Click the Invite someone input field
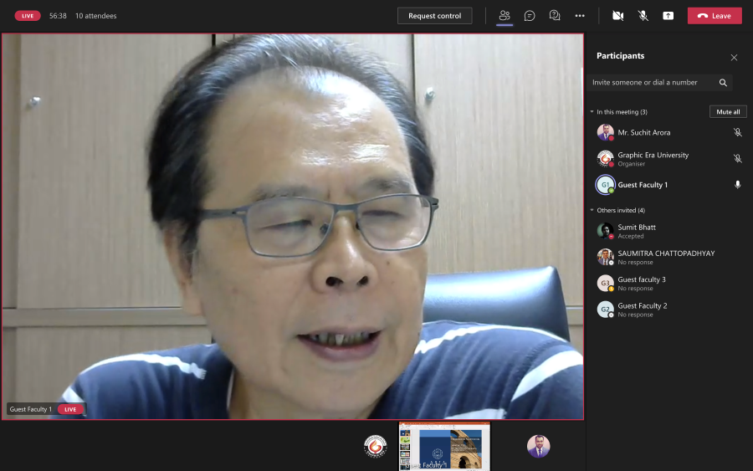 pos(651,83)
